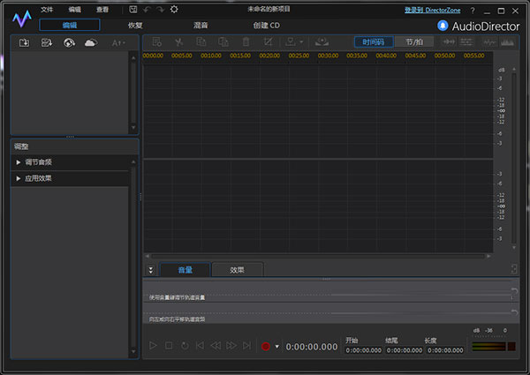530x375 pixels.
Task: Click the copy icon in toolbar
Action: (201, 42)
